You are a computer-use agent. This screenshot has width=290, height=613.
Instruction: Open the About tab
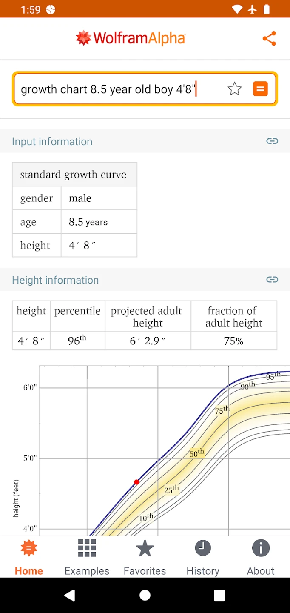pos(261,556)
